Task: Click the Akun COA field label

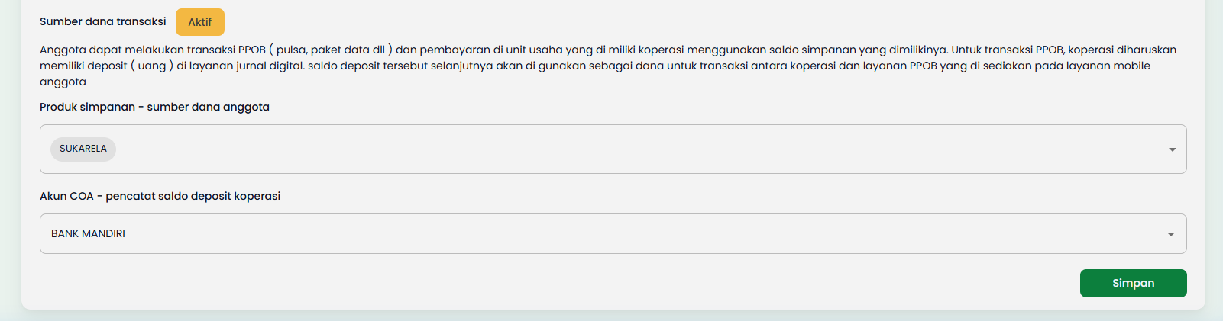Action: pos(160,196)
